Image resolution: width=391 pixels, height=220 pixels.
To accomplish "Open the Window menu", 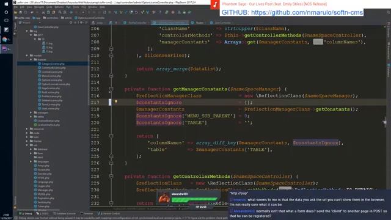I will pyautogui.click(x=92, y=7).
